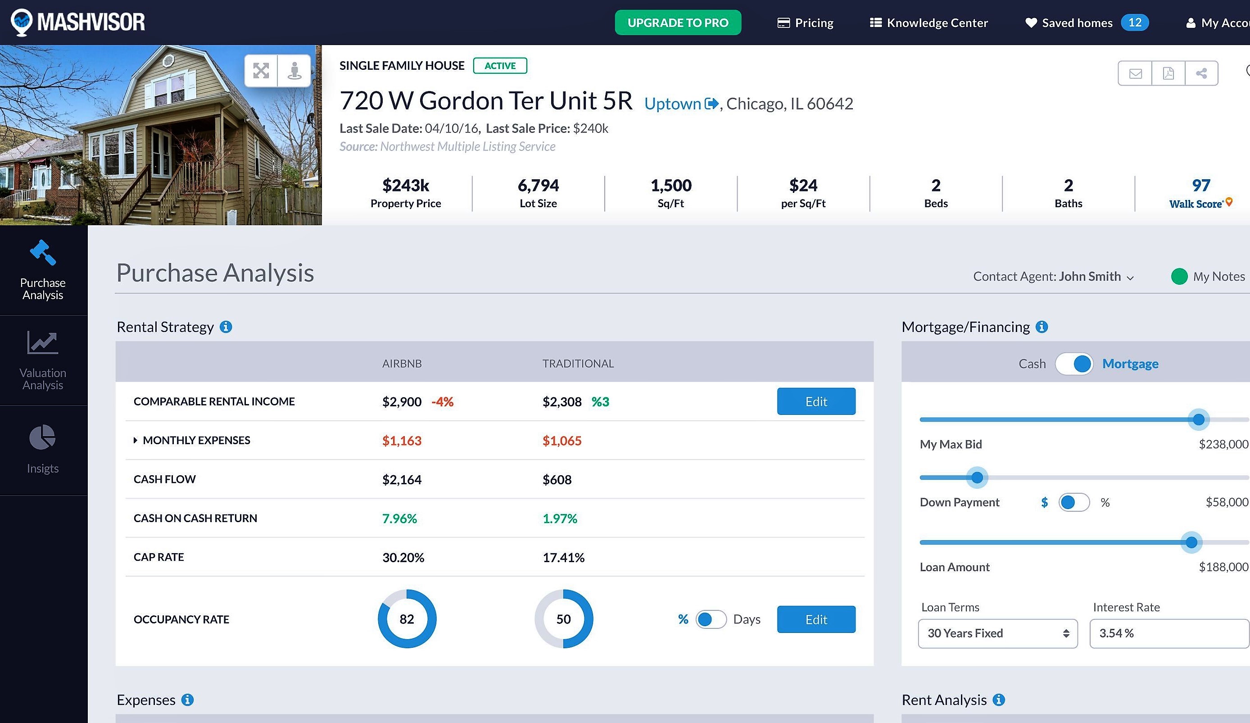Click the Walk Score pin icon
Image resolution: width=1250 pixels, height=723 pixels.
[1229, 201]
